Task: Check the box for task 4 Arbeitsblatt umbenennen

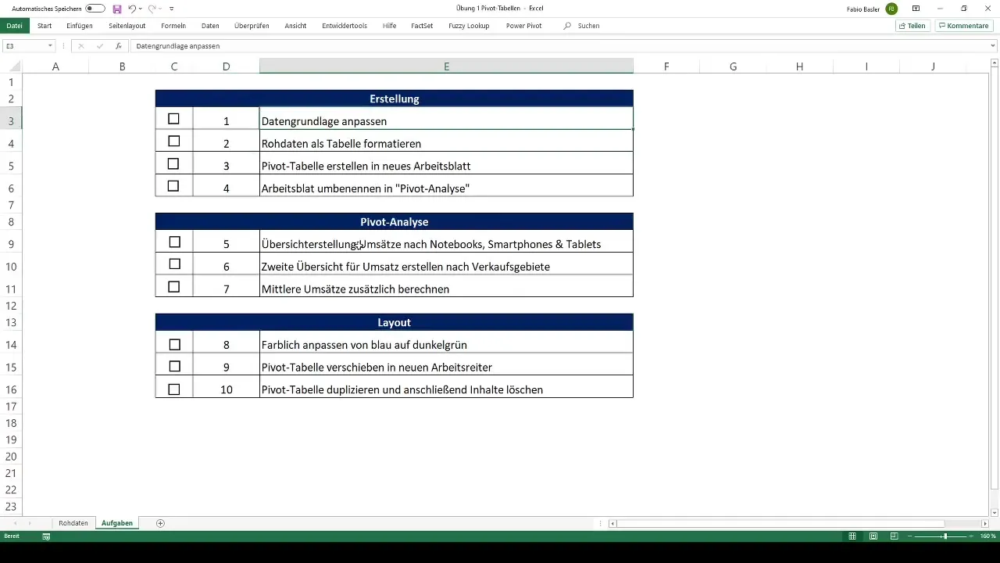Action: click(x=173, y=186)
